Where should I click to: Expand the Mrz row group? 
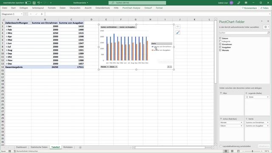pos(7,33)
